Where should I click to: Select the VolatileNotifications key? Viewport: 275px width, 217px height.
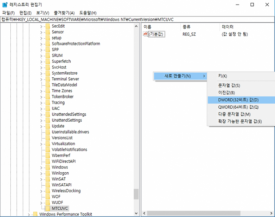(x=70, y=150)
